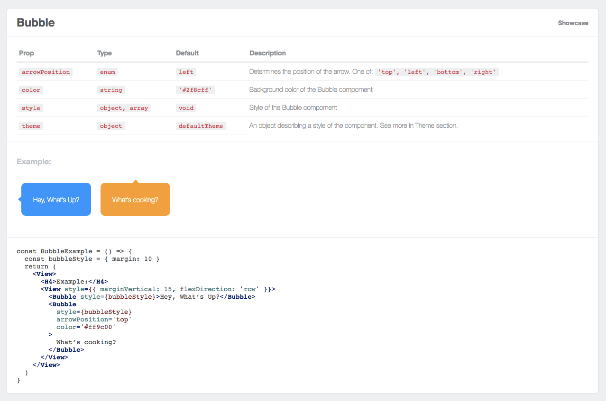Viewport: 606px width, 401px height.
Task: Select the style prop tag
Action: tap(31, 108)
